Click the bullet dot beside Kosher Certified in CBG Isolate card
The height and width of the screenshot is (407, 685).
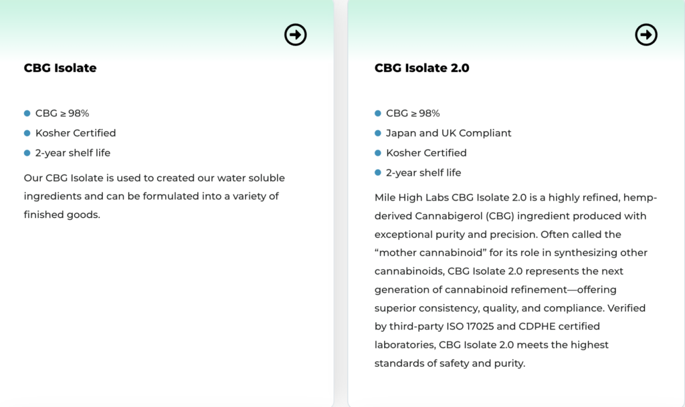tap(27, 133)
